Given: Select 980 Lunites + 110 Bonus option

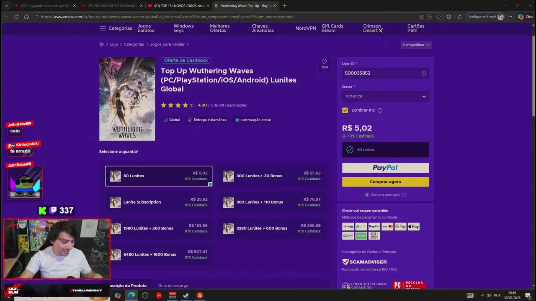Looking at the screenshot, I should pyautogui.click(x=272, y=202).
